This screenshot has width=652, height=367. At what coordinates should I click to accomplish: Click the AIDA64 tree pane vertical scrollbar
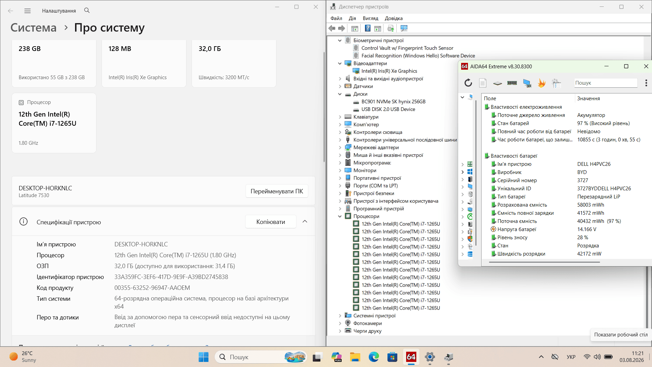click(476, 173)
